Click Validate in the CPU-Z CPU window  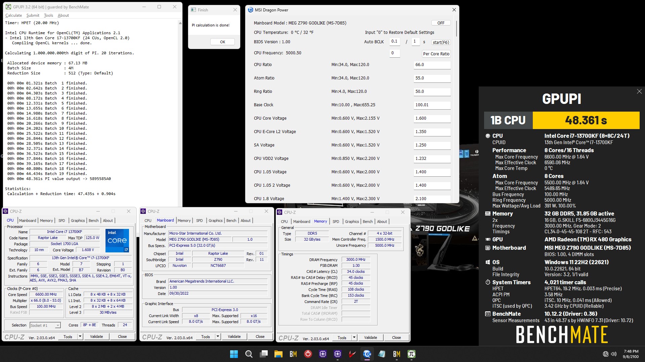(x=96, y=337)
